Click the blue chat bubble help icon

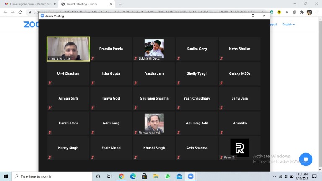point(306,160)
